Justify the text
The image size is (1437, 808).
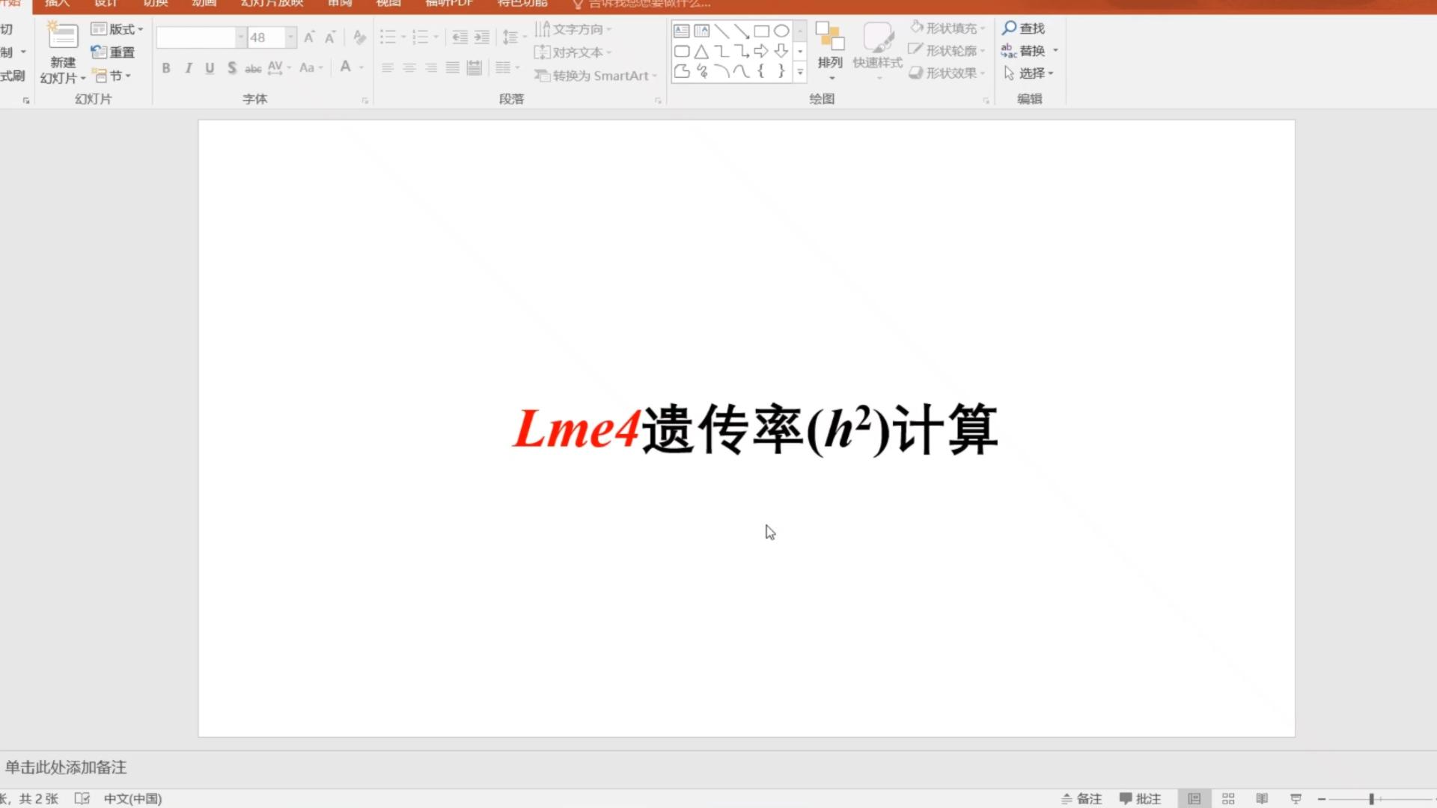(x=453, y=68)
